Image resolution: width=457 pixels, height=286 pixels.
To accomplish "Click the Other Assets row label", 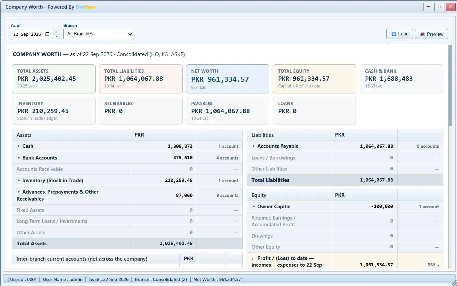I will pyautogui.click(x=31, y=233).
